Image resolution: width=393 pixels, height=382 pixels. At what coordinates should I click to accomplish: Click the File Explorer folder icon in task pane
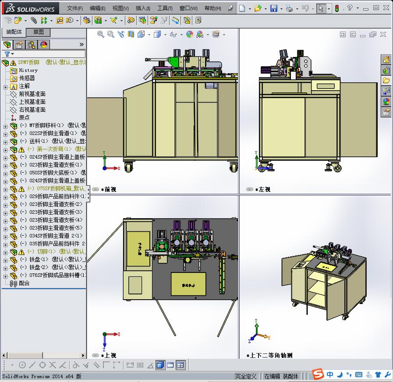click(386, 81)
